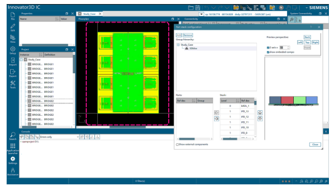Click the red block in stack preview
The width and height of the screenshot is (332, 193).
tap(287, 100)
